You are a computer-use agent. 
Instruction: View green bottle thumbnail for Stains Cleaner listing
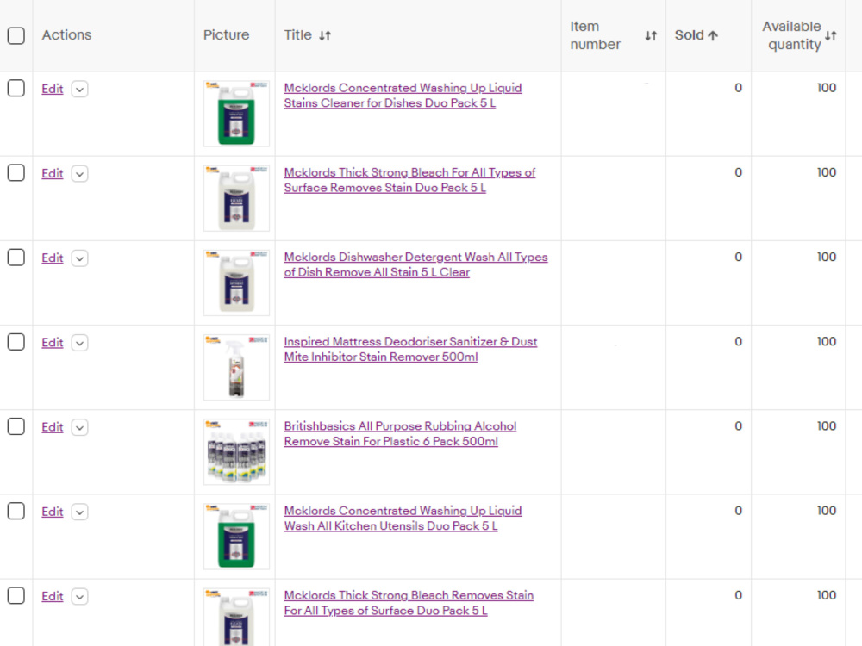pyautogui.click(x=236, y=114)
